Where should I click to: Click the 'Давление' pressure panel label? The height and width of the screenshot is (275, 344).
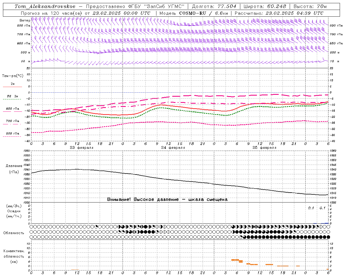(14, 166)
